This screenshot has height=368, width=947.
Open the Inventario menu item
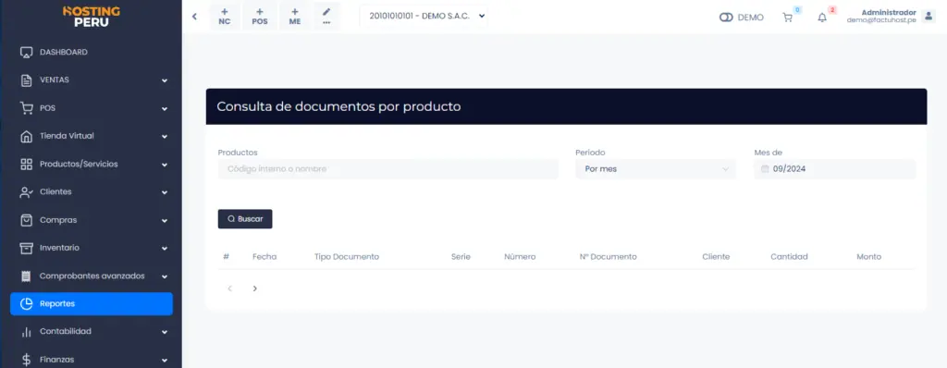tap(92, 249)
